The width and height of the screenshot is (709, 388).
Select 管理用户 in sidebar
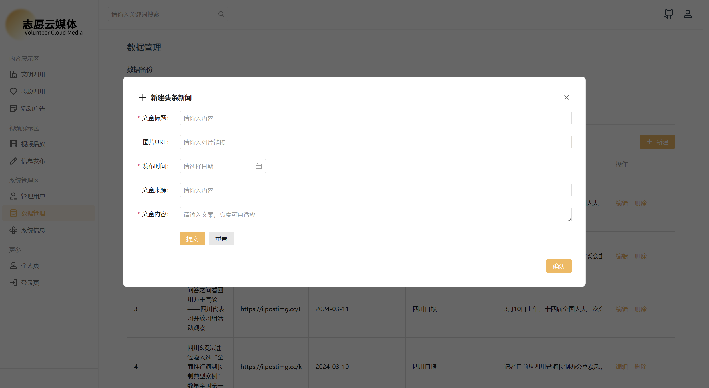(x=33, y=196)
